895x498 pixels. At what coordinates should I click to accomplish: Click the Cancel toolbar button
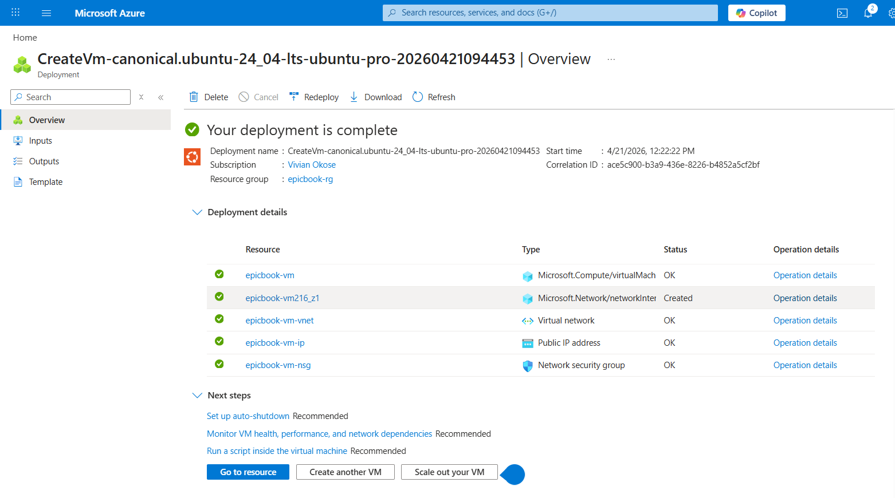click(258, 97)
